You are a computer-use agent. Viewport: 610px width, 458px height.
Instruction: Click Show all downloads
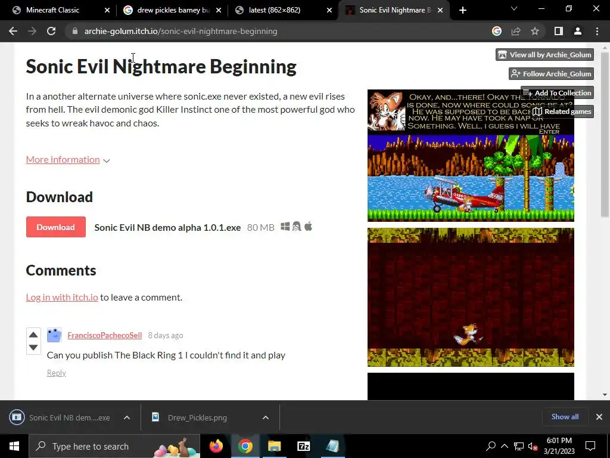click(x=565, y=417)
